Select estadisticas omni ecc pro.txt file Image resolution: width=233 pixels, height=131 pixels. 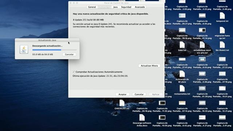(202, 45)
